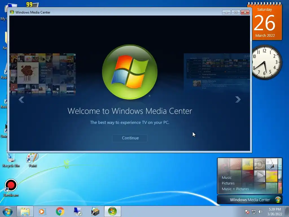This screenshot has height=217, width=289.
Task: Go to next slide with right arrow
Action: tap(238, 100)
